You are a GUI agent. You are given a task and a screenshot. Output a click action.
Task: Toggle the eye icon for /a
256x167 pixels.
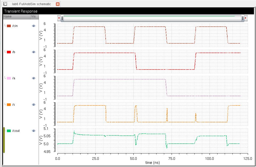(34, 78)
